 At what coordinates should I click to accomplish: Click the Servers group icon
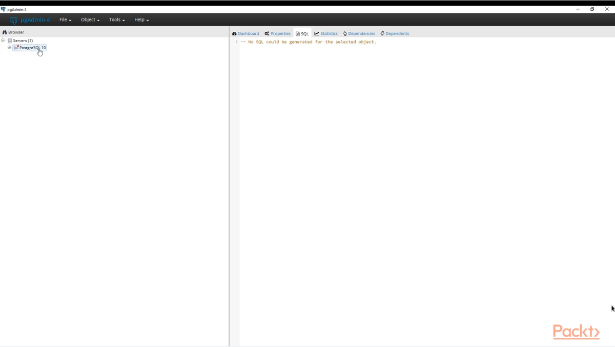[x=10, y=40]
